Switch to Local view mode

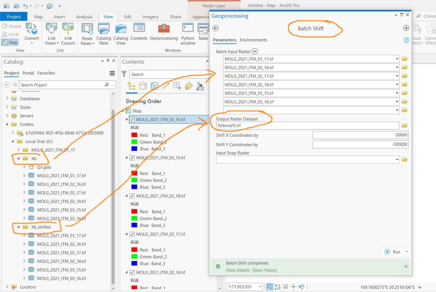[10, 34]
